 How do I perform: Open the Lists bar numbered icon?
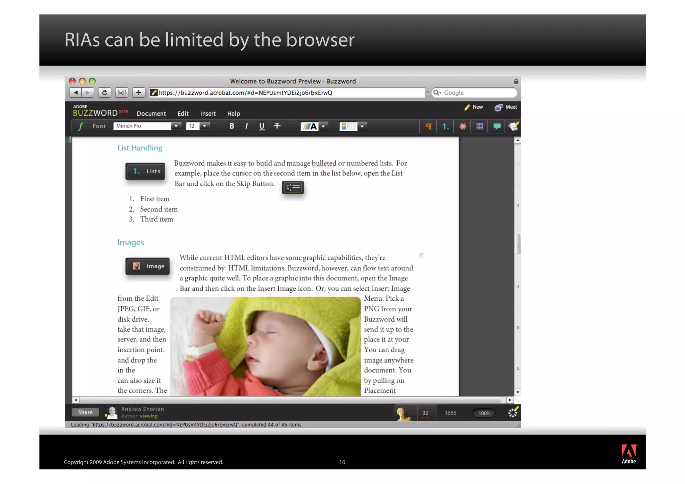tap(446, 126)
